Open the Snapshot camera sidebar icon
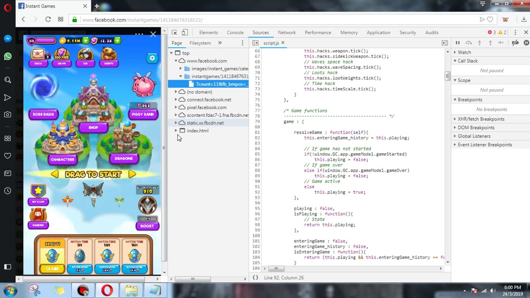 click(7, 115)
